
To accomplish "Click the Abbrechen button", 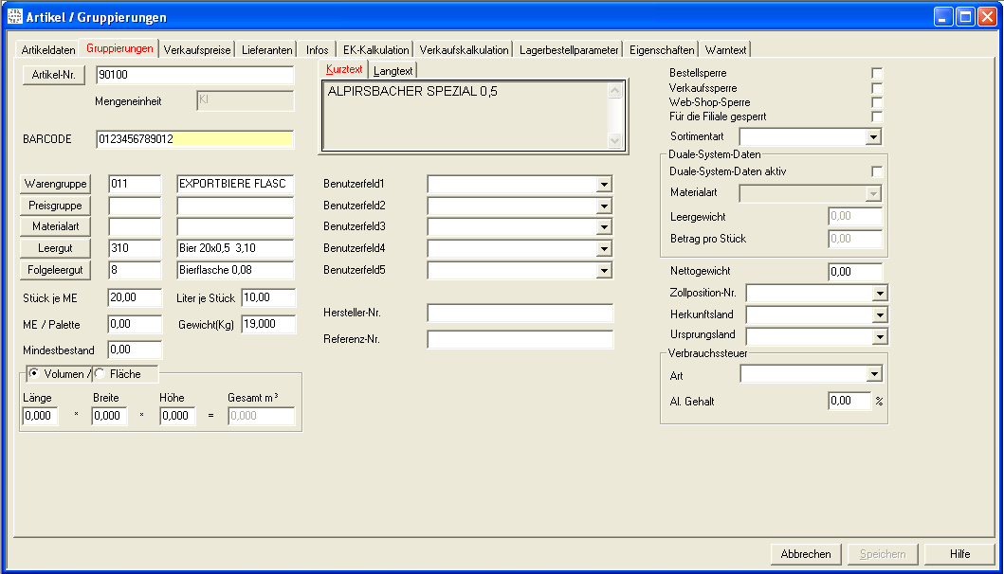I will (806, 554).
